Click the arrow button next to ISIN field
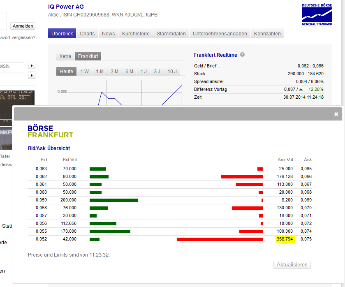Viewport: 345px width, 287px height. coord(32,66)
